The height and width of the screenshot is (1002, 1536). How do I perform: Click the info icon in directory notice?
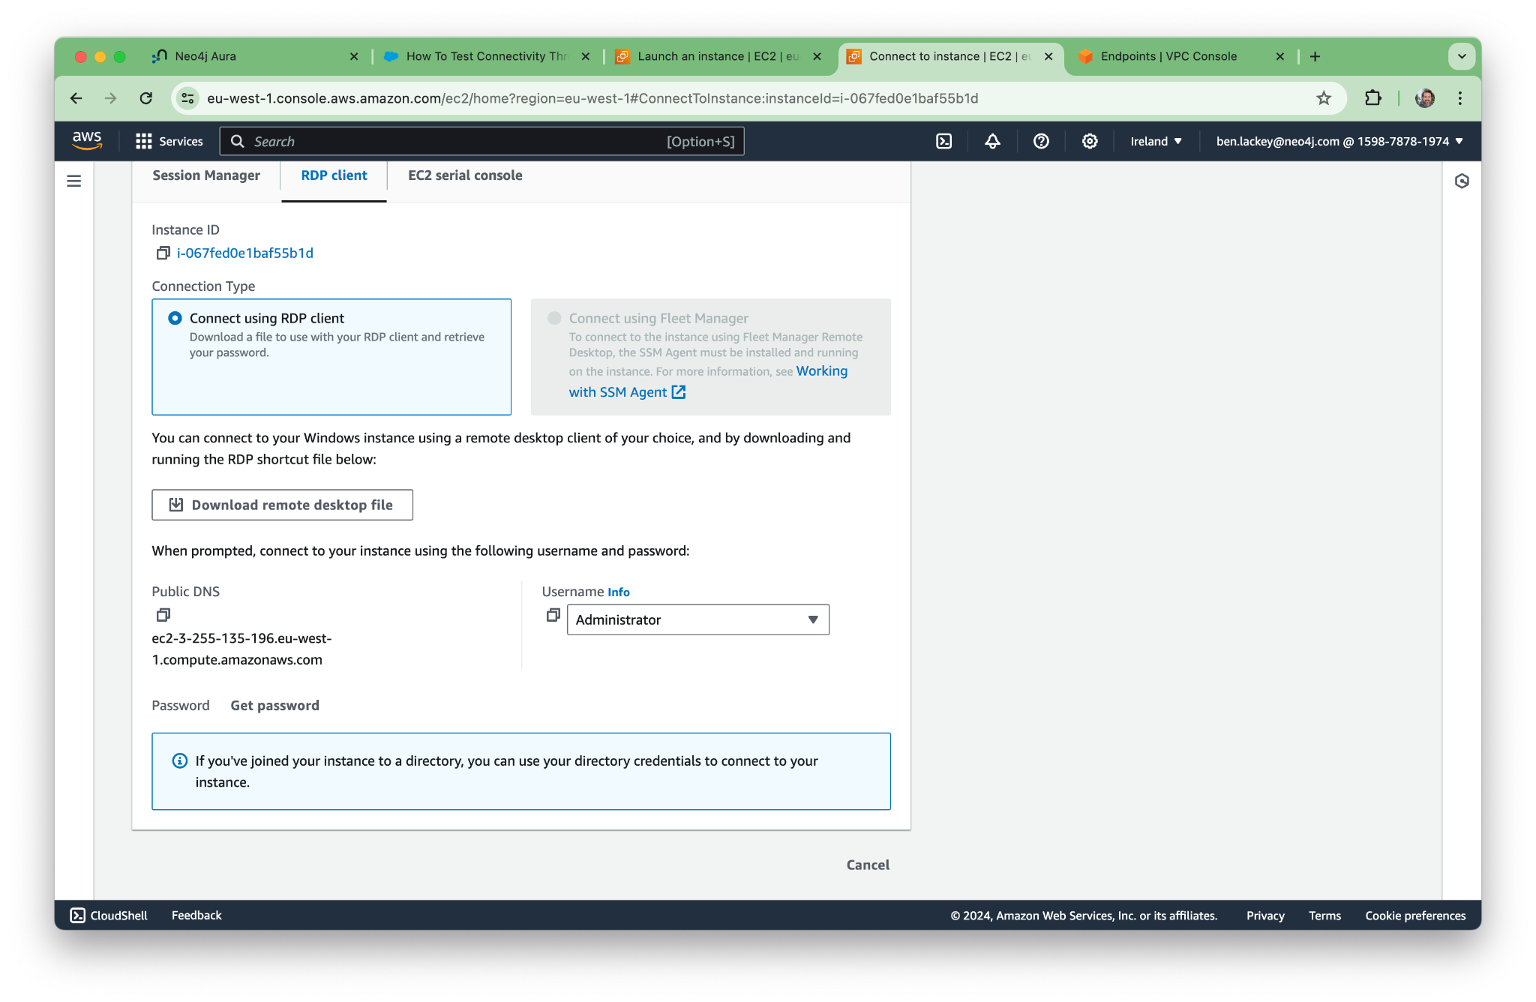(x=180, y=760)
